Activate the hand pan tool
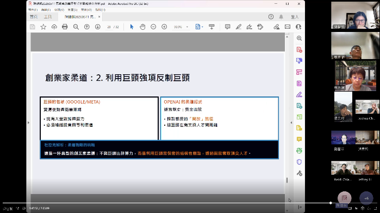 (x=142, y=27)
